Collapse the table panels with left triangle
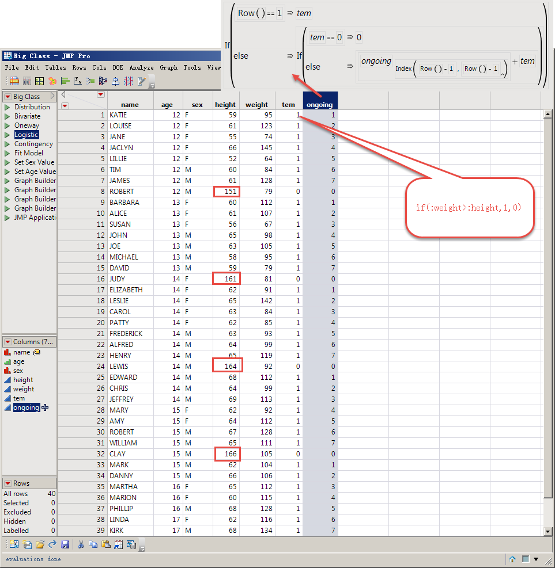555x568 pixels. pos(63,94)
